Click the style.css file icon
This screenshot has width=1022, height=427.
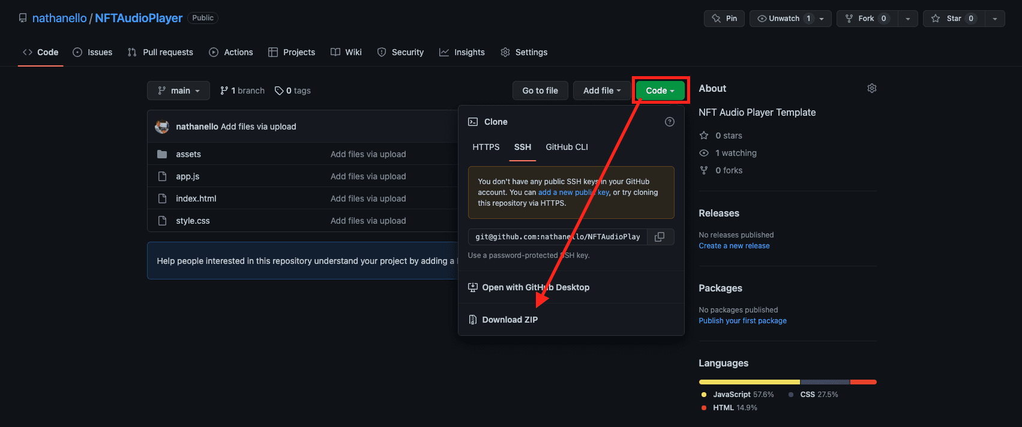[162, 221]
